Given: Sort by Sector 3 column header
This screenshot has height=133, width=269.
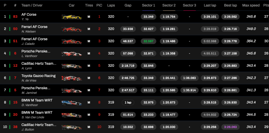Looking at the screenshot, I should point(189,5).
